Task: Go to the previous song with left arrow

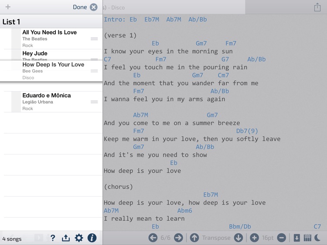Action: [153, 238]
